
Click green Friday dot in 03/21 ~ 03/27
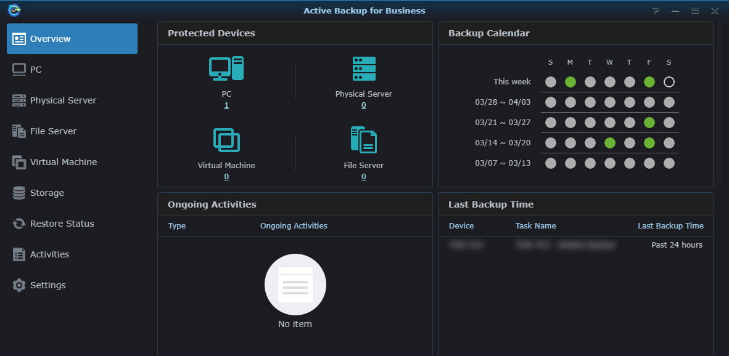point(649,123)
